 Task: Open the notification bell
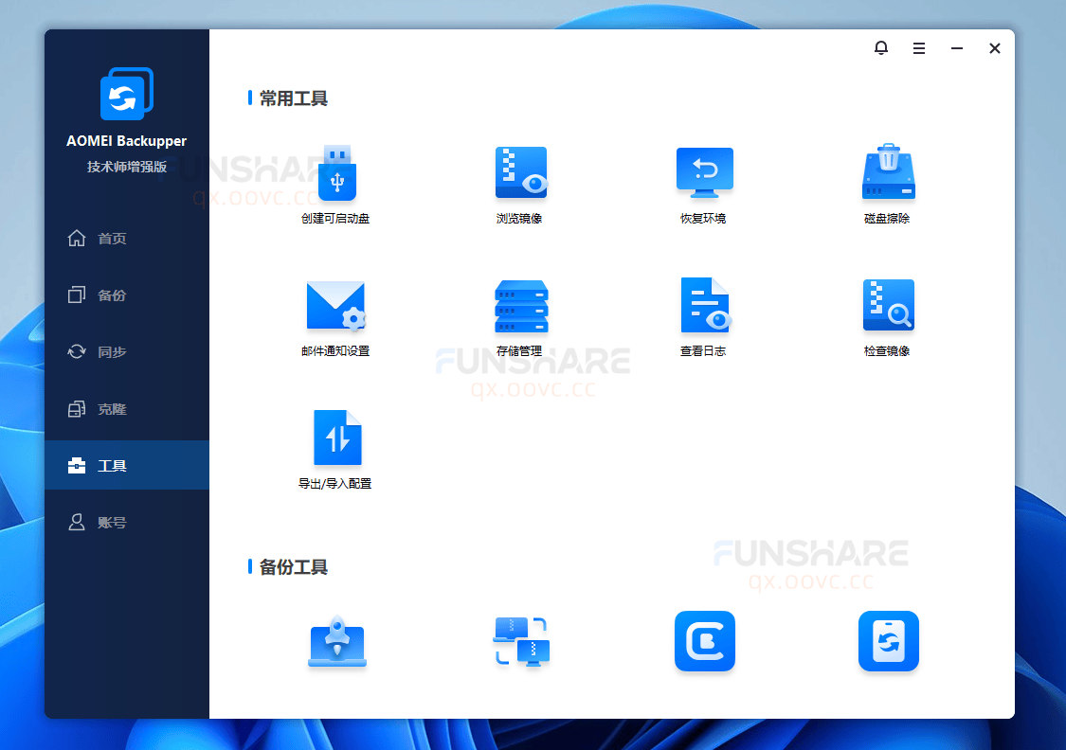(x=880, y=47)
